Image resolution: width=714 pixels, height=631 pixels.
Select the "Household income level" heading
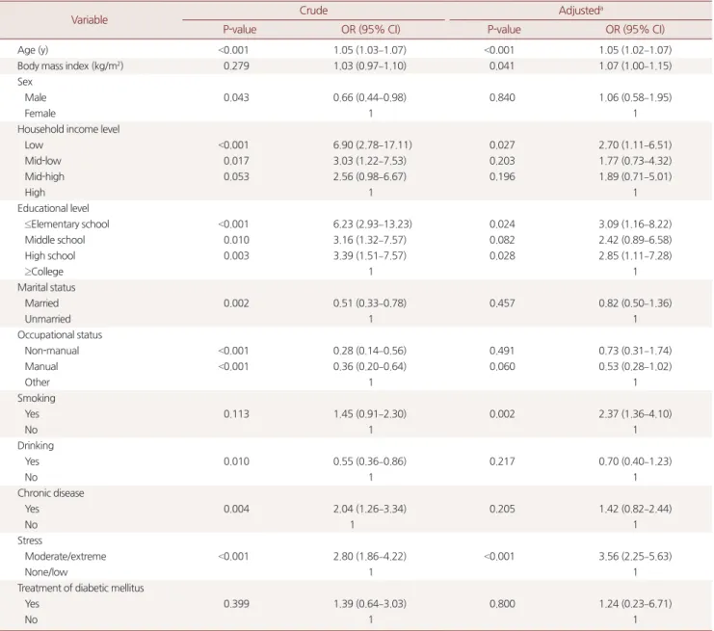68,129
